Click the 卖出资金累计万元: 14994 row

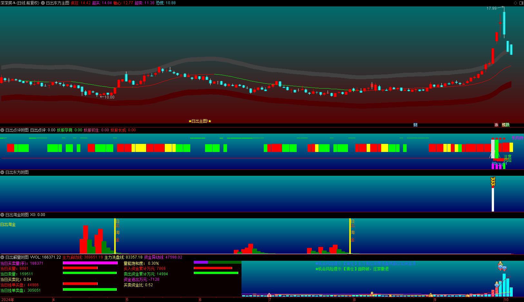pyautogui.click(x=146, y=274)
